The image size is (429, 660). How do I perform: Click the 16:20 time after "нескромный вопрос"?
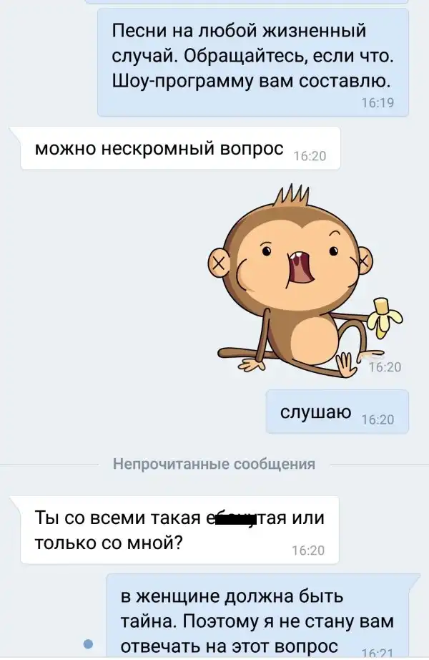310,156
